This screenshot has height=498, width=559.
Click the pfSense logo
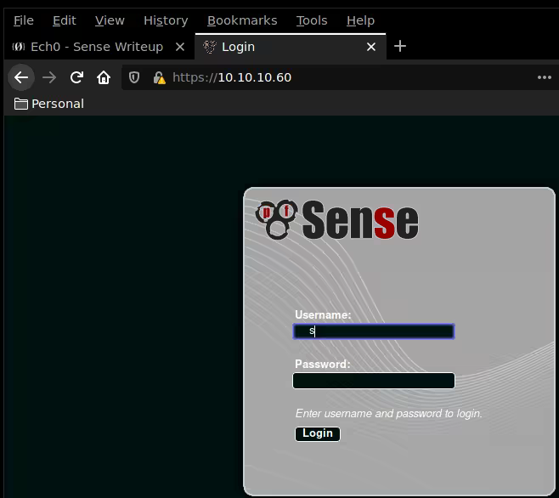pos(337,220)
